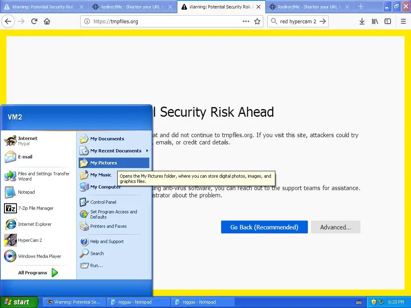Open Set Program Access and Defaults

[114, 214]
